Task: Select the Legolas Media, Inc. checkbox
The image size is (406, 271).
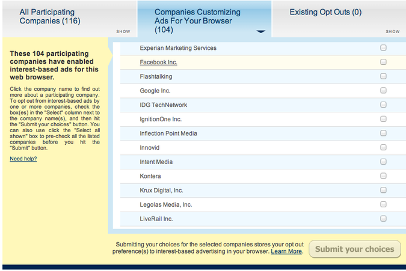Action: pyautogui.click(x=383, y=204)
